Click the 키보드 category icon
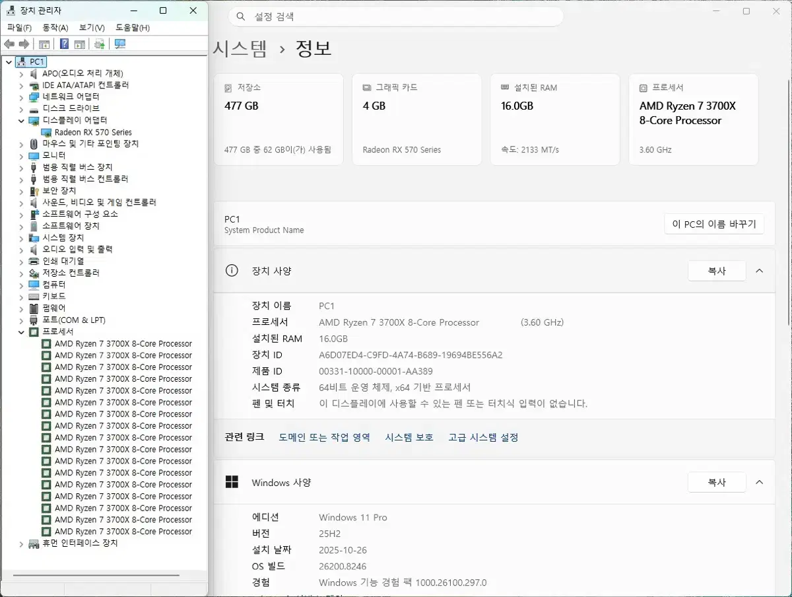This screenshot has height=597, width=792. pyautogui.click(x=34, y=297)
